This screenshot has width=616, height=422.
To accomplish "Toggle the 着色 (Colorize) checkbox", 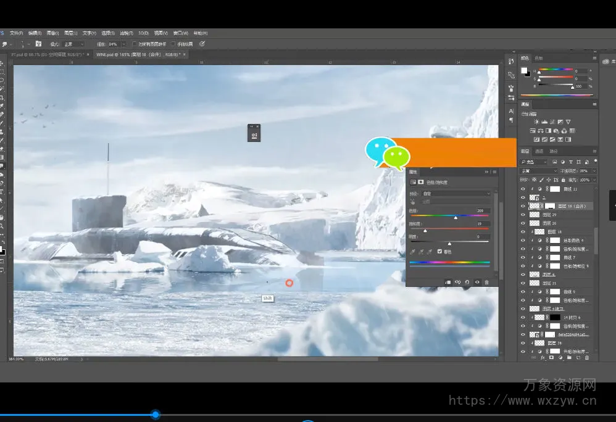I will coord(439,252).
